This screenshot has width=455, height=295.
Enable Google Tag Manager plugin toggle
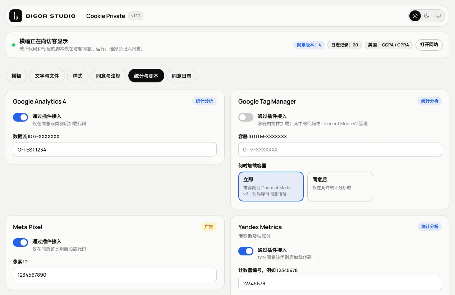[246, 117]
